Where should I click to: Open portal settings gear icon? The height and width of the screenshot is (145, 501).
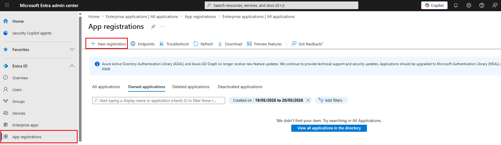click(x=469, y=5)
